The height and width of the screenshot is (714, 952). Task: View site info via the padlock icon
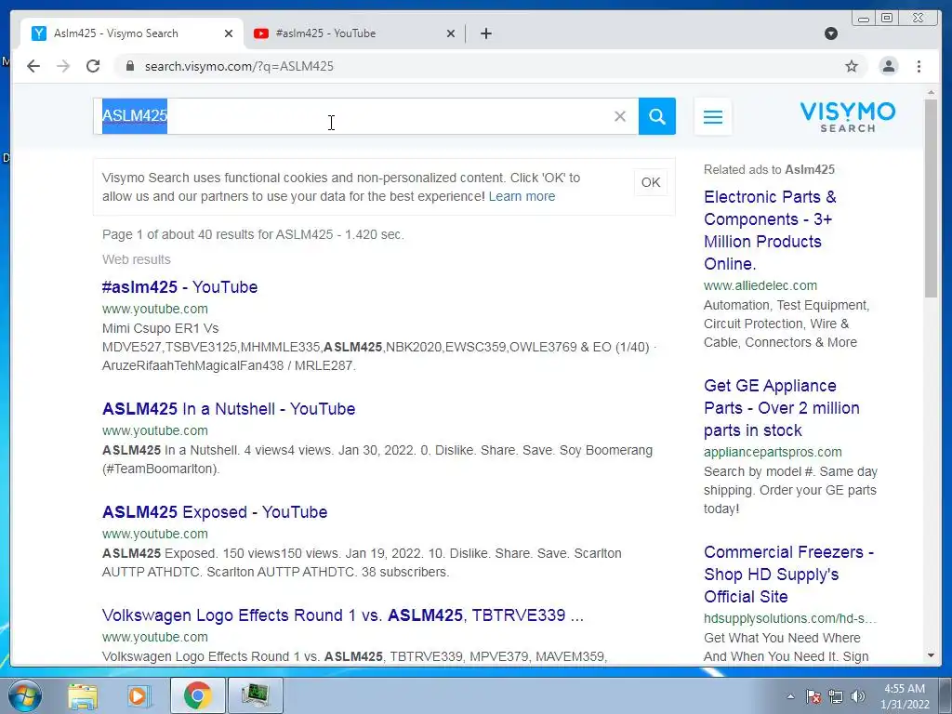[x=129, y=66]
